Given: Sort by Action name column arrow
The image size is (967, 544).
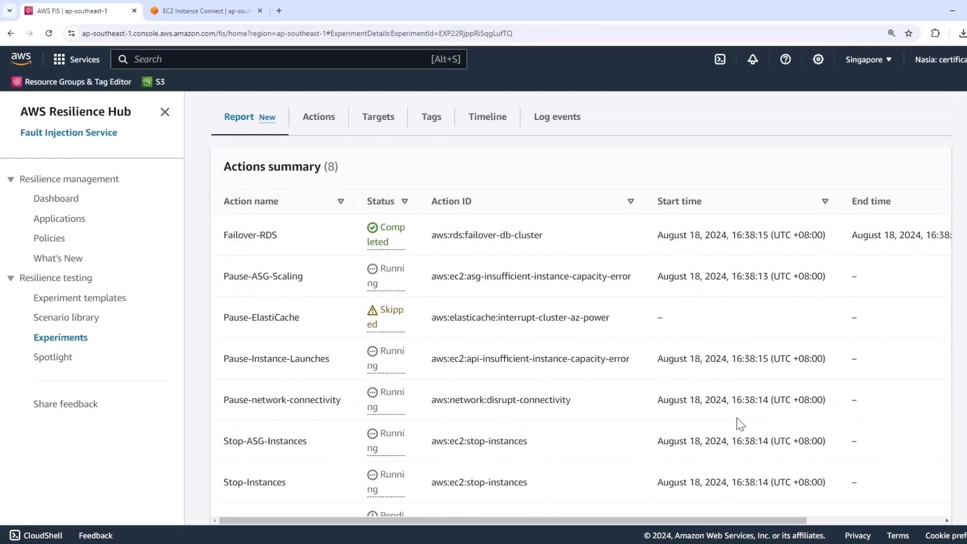Looking at the screenshot, I should click(x=340, y=201).
